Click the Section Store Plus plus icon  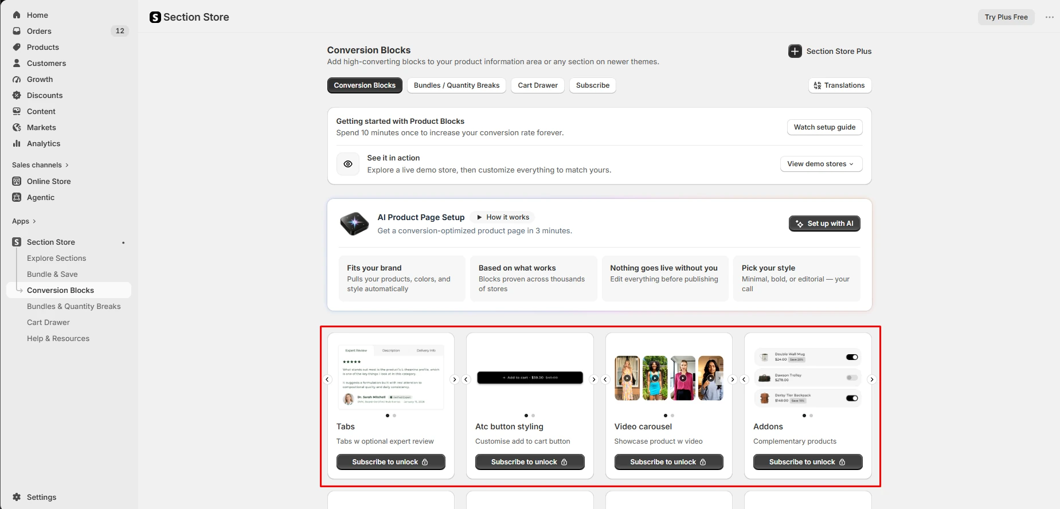pyautogui.click(x=795, y=51)
